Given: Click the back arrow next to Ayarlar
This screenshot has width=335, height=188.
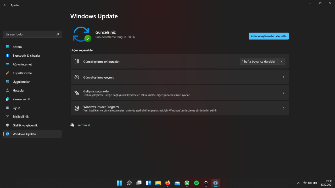Looking at the screenshot, I should [x=5, y=5].
